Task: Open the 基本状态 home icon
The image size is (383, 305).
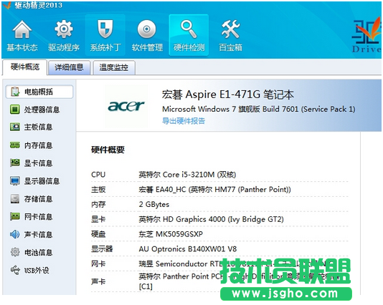Action: click(22, 29)
